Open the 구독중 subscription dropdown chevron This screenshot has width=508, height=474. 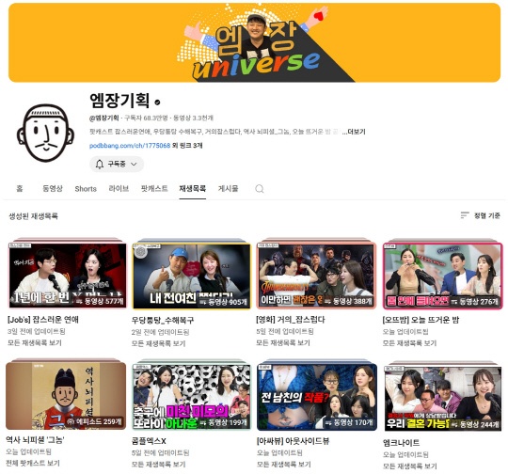[x=134, y=165]
